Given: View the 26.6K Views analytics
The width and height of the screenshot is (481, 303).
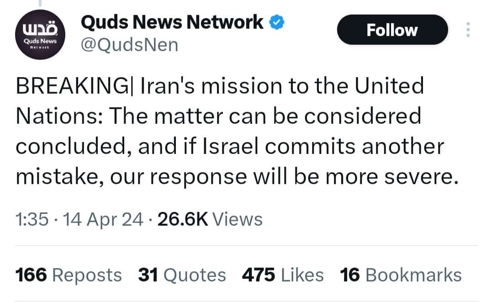Looking at the screenshot, I should 210,219.
